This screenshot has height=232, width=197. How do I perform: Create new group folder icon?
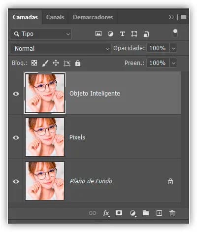pyautogui.click(x=146, y=213)
